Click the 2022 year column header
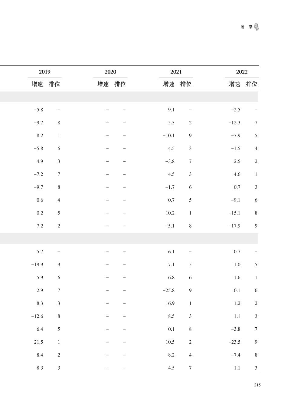The width and height of the screenshot is (291, 411). click(242, 72)
